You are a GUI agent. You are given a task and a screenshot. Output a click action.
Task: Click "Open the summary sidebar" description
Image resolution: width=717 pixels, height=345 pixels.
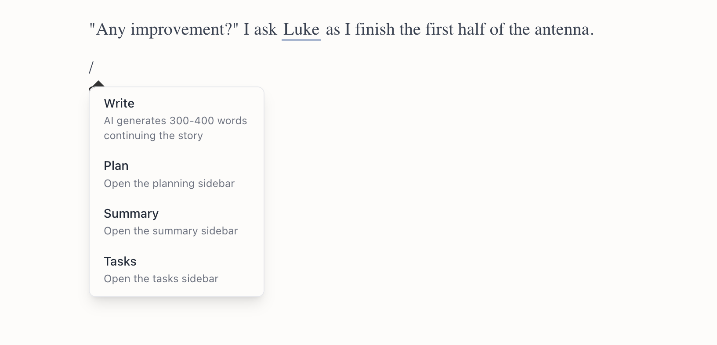click(170, 231)
